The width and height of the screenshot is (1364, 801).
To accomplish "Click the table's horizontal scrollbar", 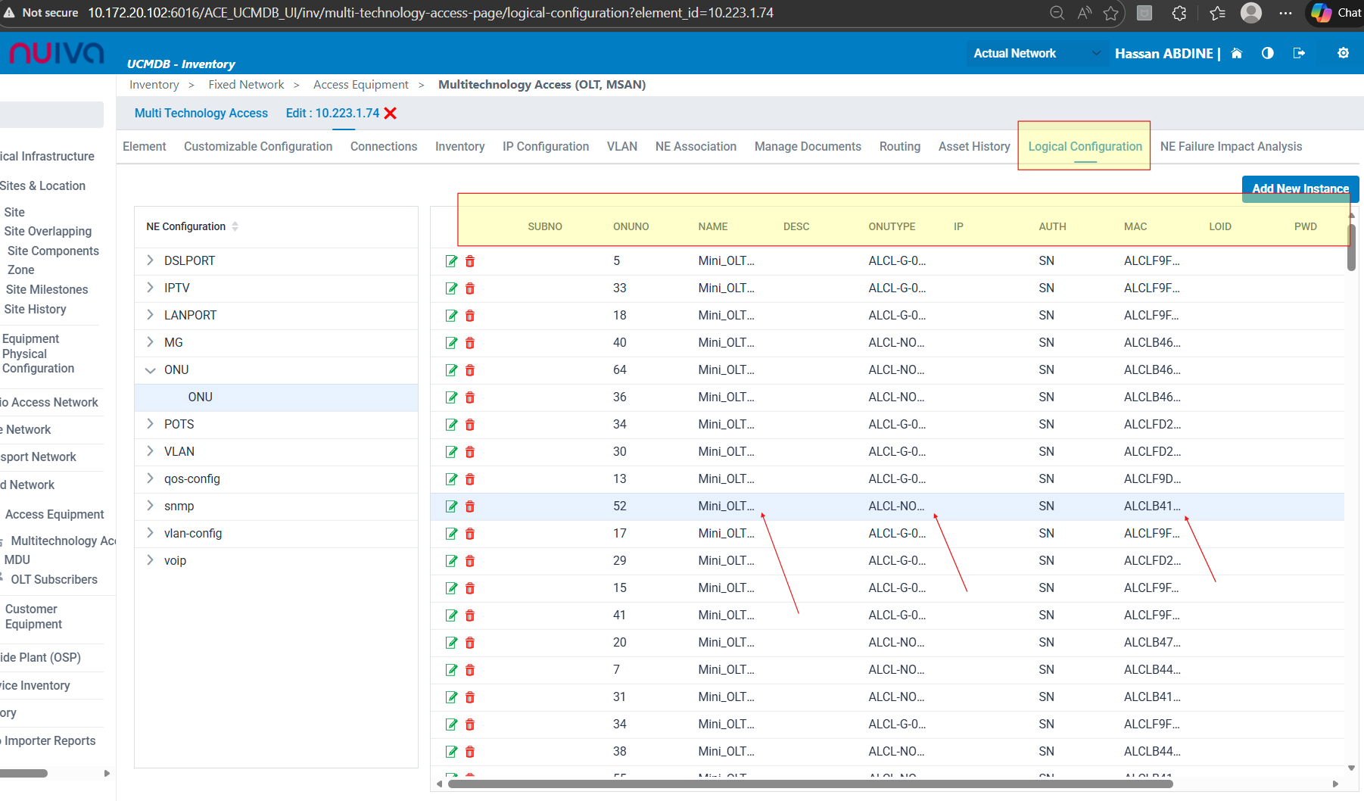I will pos(810,784).
